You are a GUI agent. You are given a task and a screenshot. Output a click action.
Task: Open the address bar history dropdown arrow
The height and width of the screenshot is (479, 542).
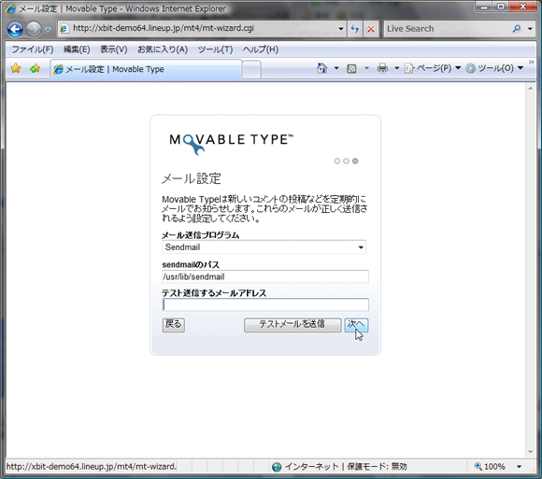tap(341, 29)
